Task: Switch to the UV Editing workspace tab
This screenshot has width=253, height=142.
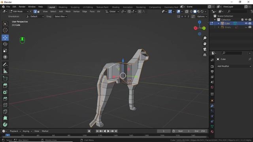Action: pos(88,7)
